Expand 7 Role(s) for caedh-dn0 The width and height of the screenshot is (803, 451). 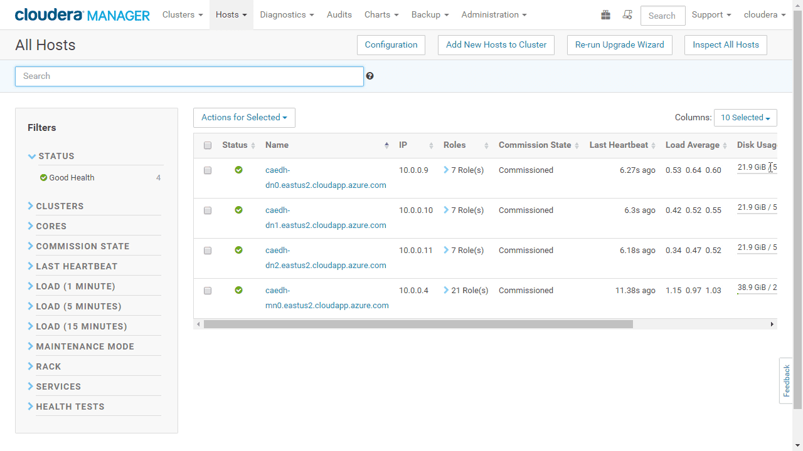pos(464,170)
